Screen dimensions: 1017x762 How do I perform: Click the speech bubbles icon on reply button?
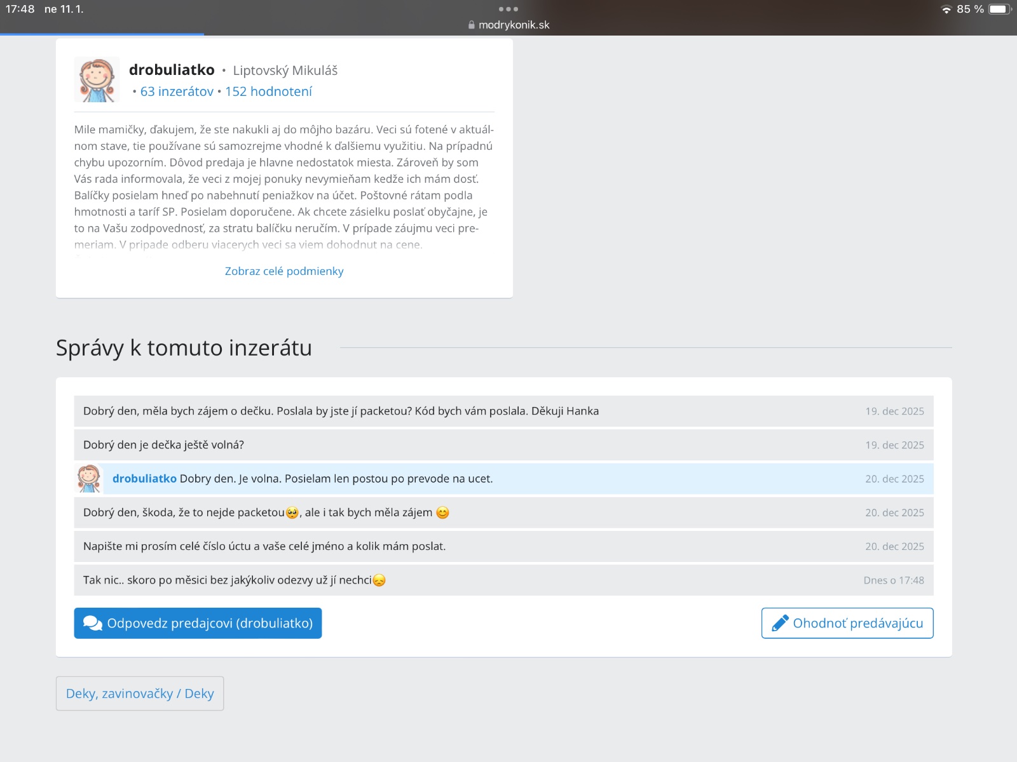[x=93, y=624]
